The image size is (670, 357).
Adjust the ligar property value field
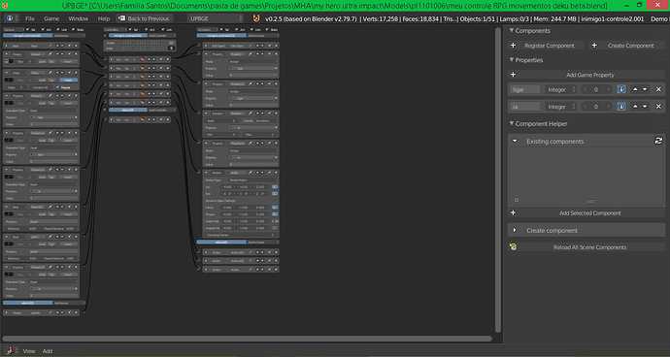pyautogui.click(x=596, y=89)
